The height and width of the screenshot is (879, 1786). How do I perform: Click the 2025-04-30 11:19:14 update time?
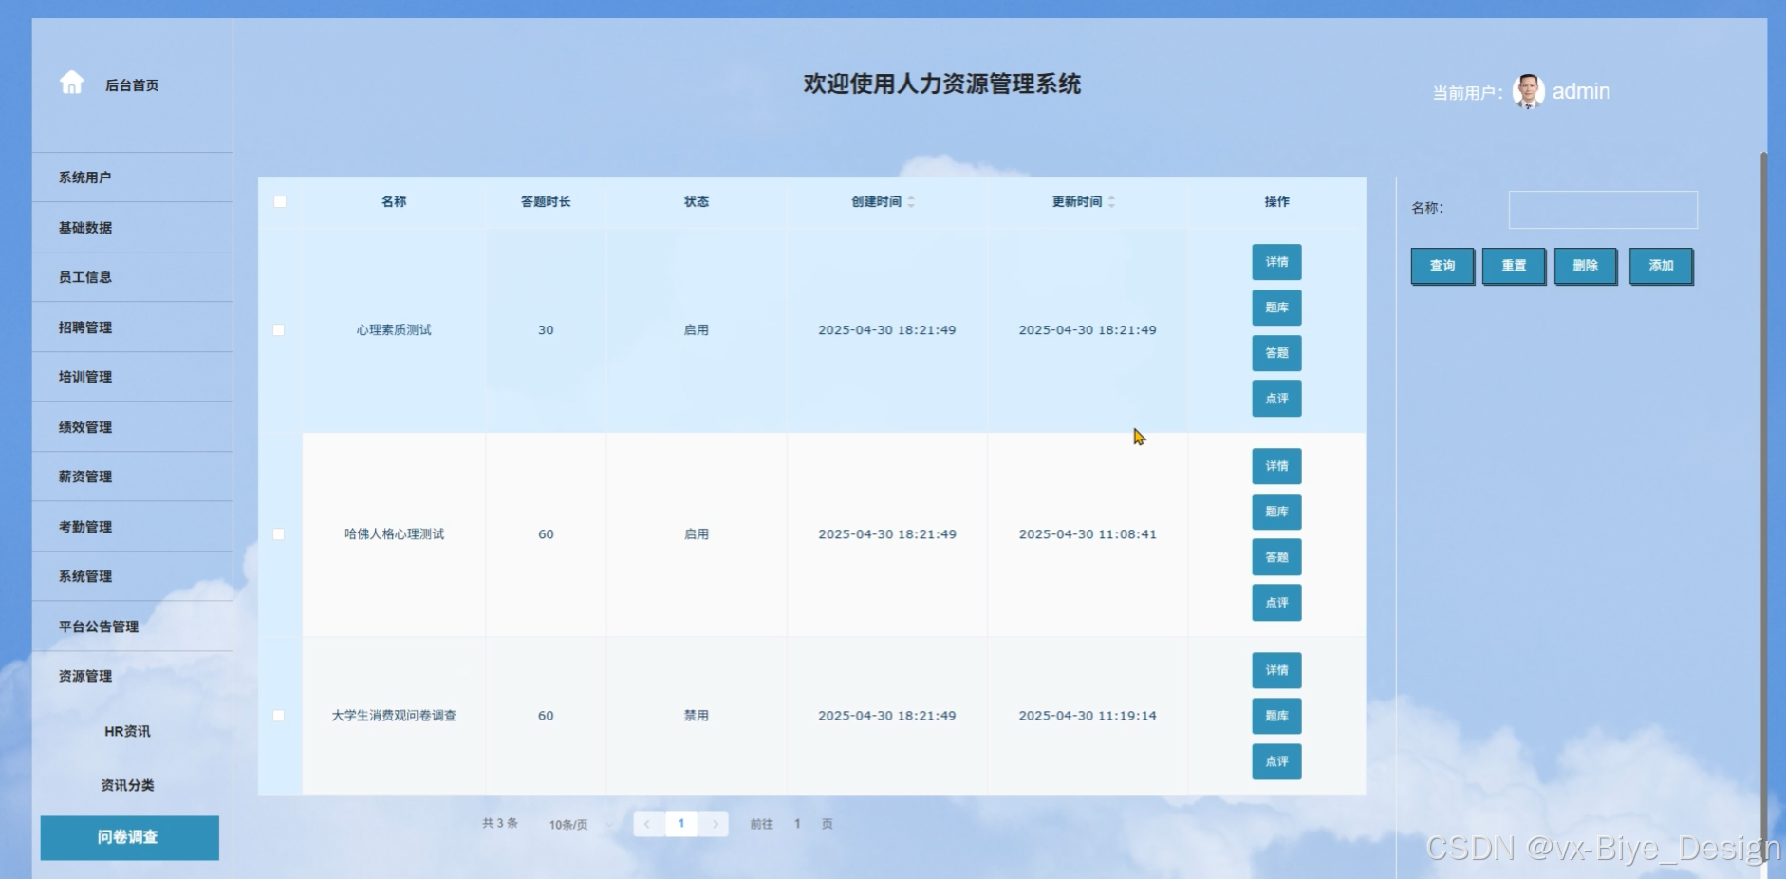pyautogui.click(x=1088, y=716)
